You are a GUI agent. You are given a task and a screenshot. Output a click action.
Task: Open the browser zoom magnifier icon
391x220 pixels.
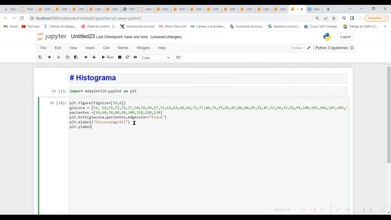pyautogui.click(x=317, y=18)
